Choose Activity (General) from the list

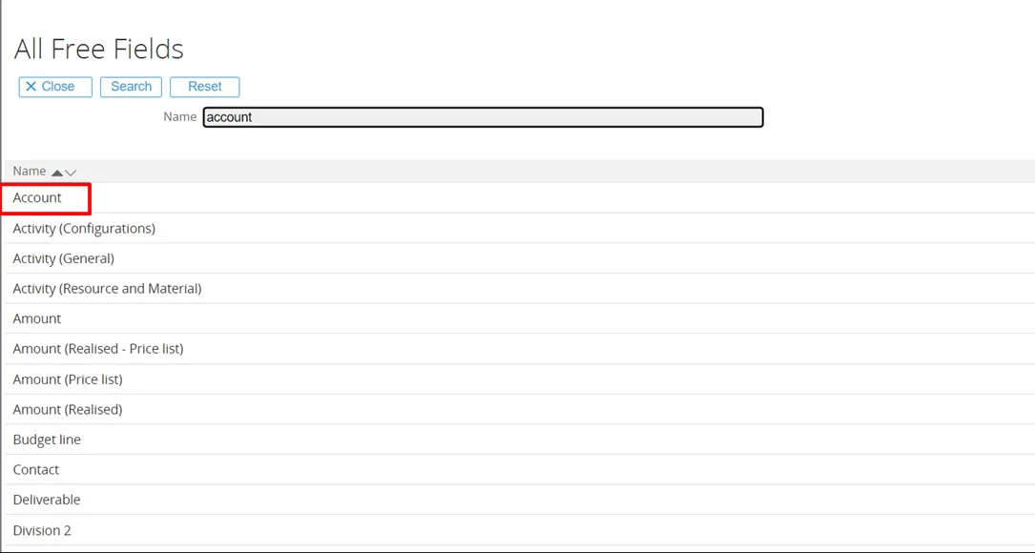pos(63,258)
